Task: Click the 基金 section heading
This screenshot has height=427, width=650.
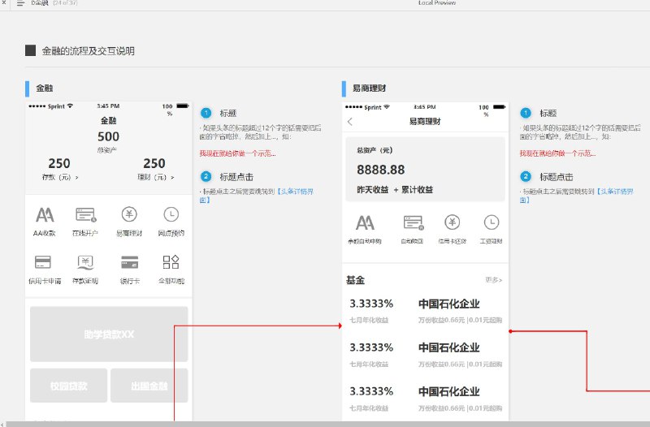Action: (355, 280)
